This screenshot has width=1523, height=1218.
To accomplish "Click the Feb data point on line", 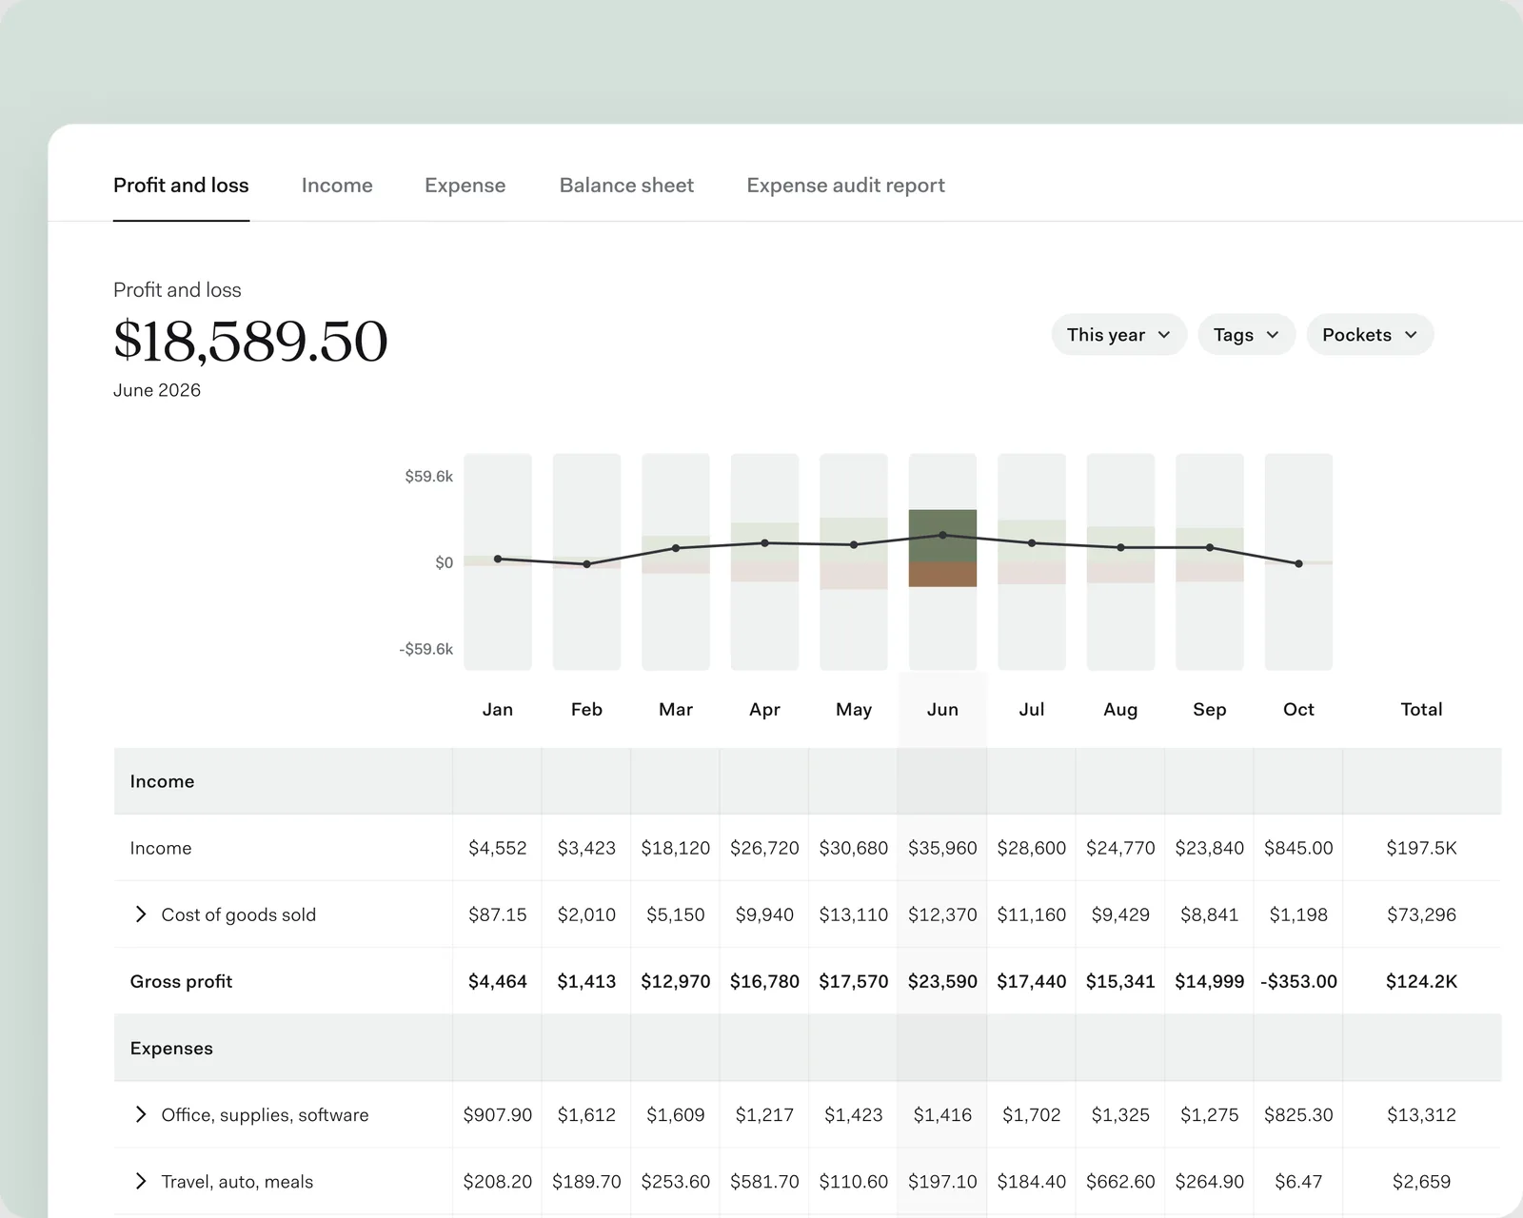I will [x=586, y=564].
